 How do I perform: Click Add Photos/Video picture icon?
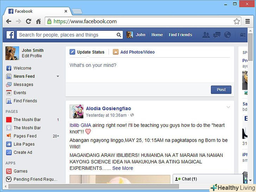[x=116, y=52]
